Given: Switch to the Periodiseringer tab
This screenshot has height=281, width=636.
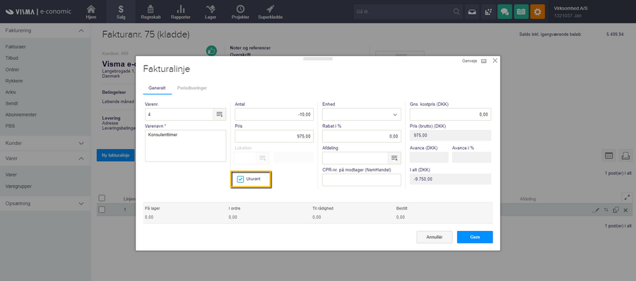Looking at the screenshot, I should coord(192,88).
